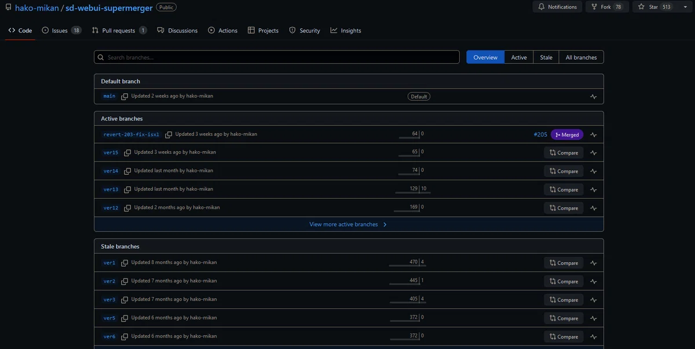Go to the Discussions tab
The width and height of the screenshot is (695, 349).
click(x=177, y=31)
